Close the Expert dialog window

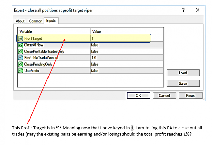tap(198, 10)
